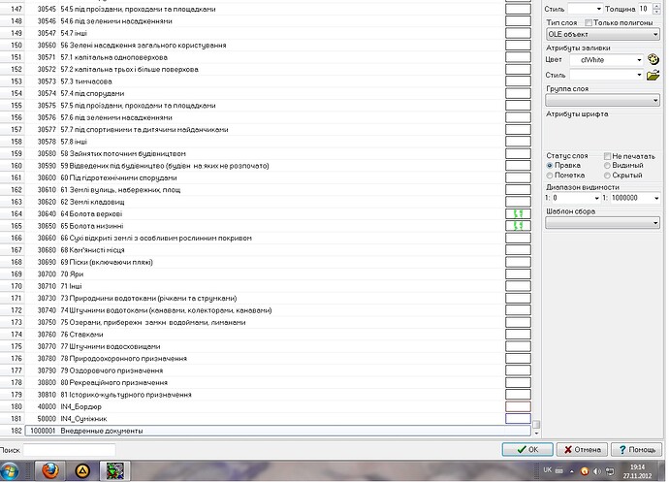This screenshot has height=482, width=669.
Task: Show hidden system tray icons arrow
Action: [x=572, y=471]
